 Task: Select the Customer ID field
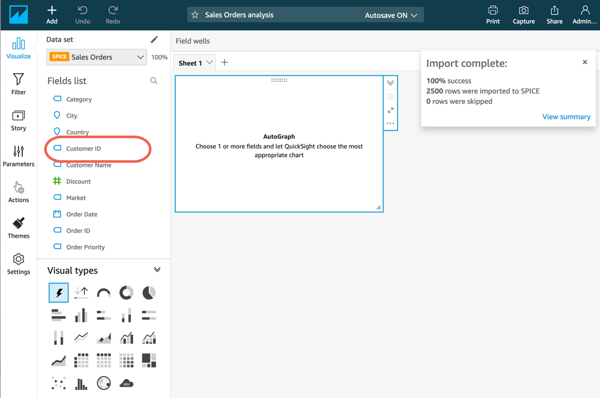tap(83, 148)
